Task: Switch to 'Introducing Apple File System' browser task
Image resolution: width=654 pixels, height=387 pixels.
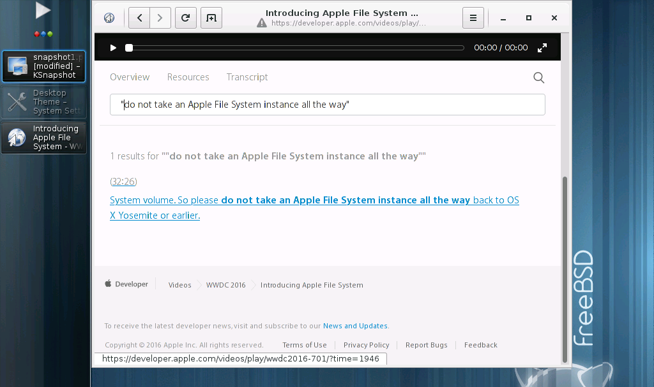Action: tap(44, 138)
